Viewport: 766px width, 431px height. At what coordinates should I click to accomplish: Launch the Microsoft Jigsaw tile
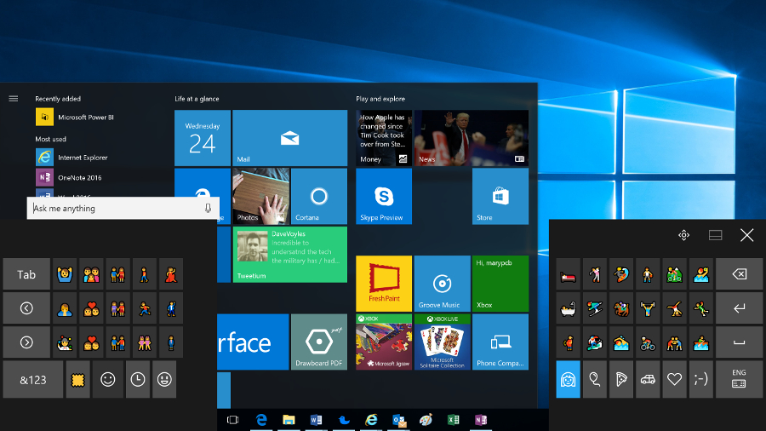384,342
